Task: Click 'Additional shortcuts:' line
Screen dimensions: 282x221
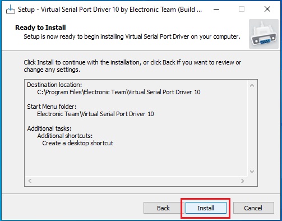Action: [65, 136]
